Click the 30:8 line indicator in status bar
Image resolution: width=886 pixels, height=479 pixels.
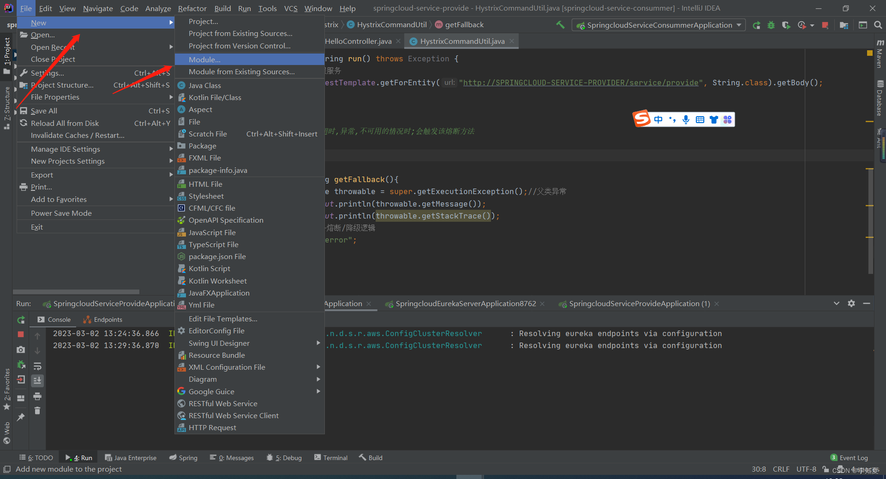(x=758, y=469)
